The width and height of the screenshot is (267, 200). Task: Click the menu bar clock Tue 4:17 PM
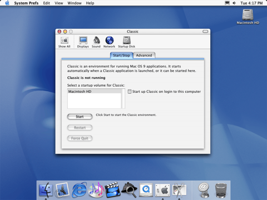[251, 3]
